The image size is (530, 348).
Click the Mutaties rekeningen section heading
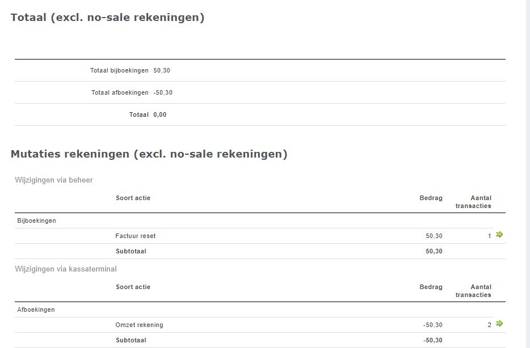(149, 154)
